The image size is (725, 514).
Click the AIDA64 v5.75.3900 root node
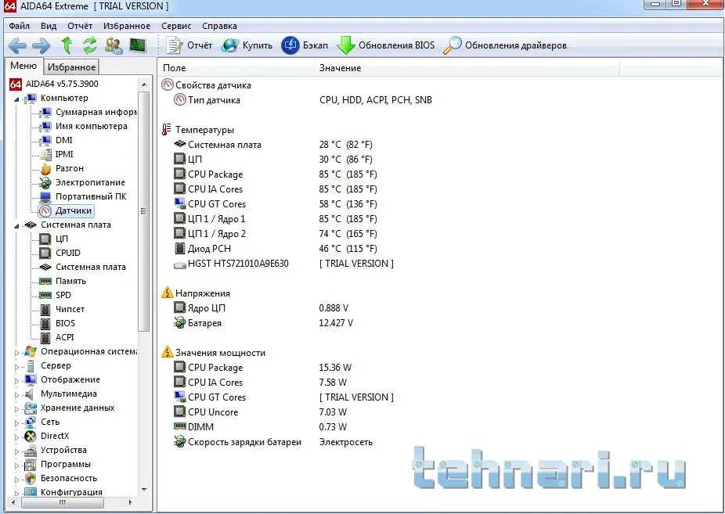[54, 84]
